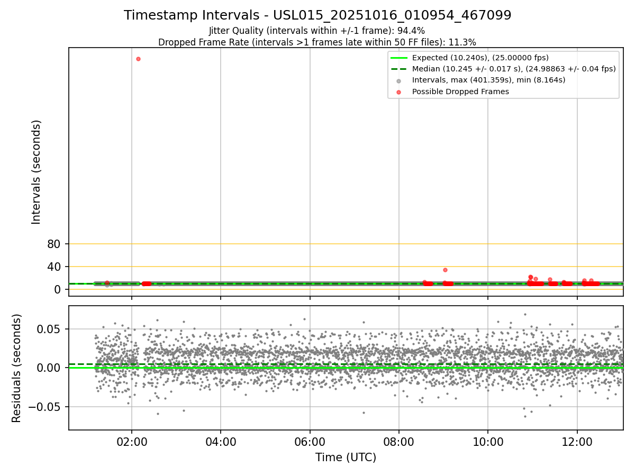The width and height of the screenshot is (635, 476).
Task: Click the x-axis tick label '12:00'
Action: pyautogui.click(x=577, y=441)
